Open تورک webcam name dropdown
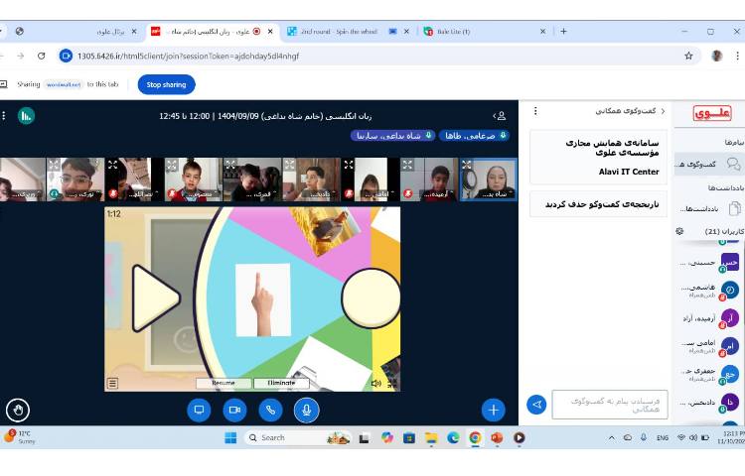 point(86,194)
